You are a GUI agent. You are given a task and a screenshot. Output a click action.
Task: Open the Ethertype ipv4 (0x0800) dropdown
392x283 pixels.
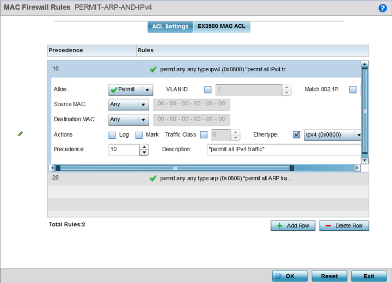coord(333,135)
